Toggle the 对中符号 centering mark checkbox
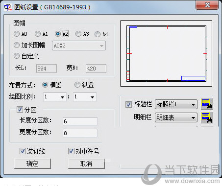Viewport: 222px width, 186px height. (x=71, y=151)
